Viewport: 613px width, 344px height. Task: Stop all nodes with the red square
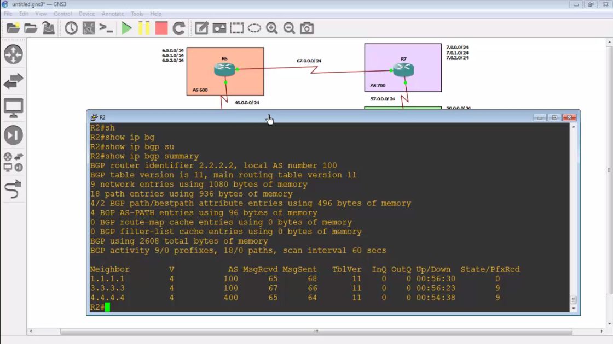point(161,28)
